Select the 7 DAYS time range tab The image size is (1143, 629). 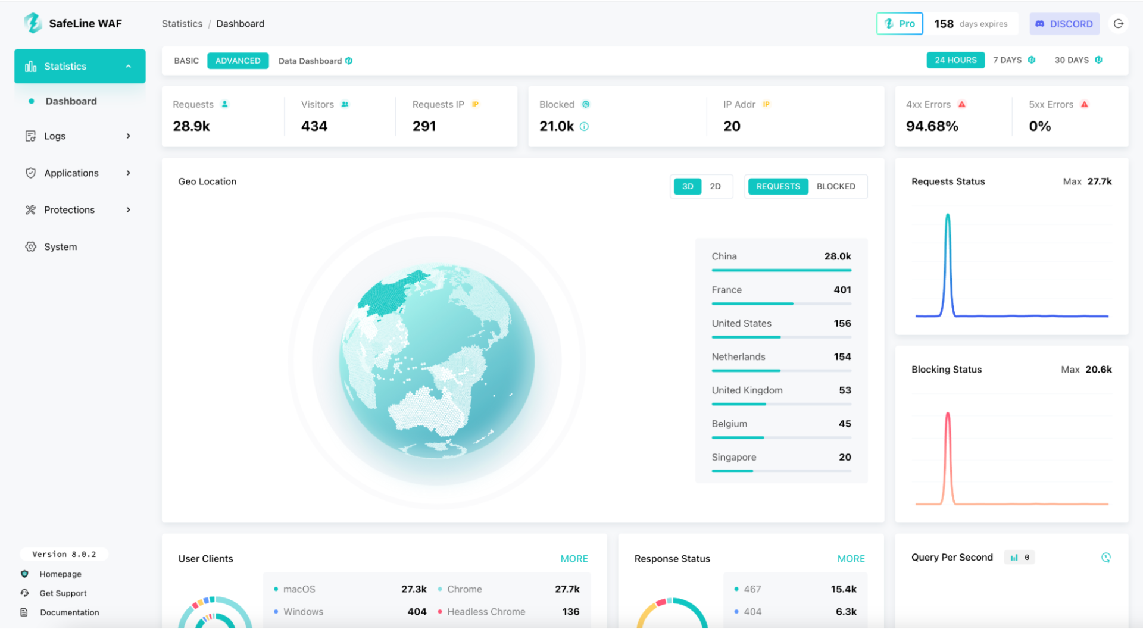coord(1007,60)
